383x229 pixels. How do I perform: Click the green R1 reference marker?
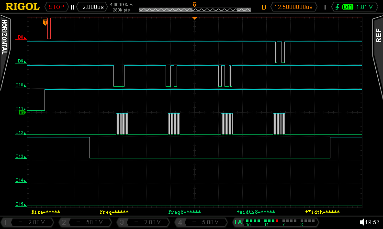[x=23, y=113]
